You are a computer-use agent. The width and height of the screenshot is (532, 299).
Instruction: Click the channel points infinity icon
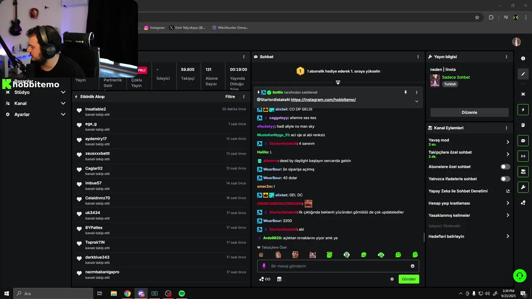[265, 279]
